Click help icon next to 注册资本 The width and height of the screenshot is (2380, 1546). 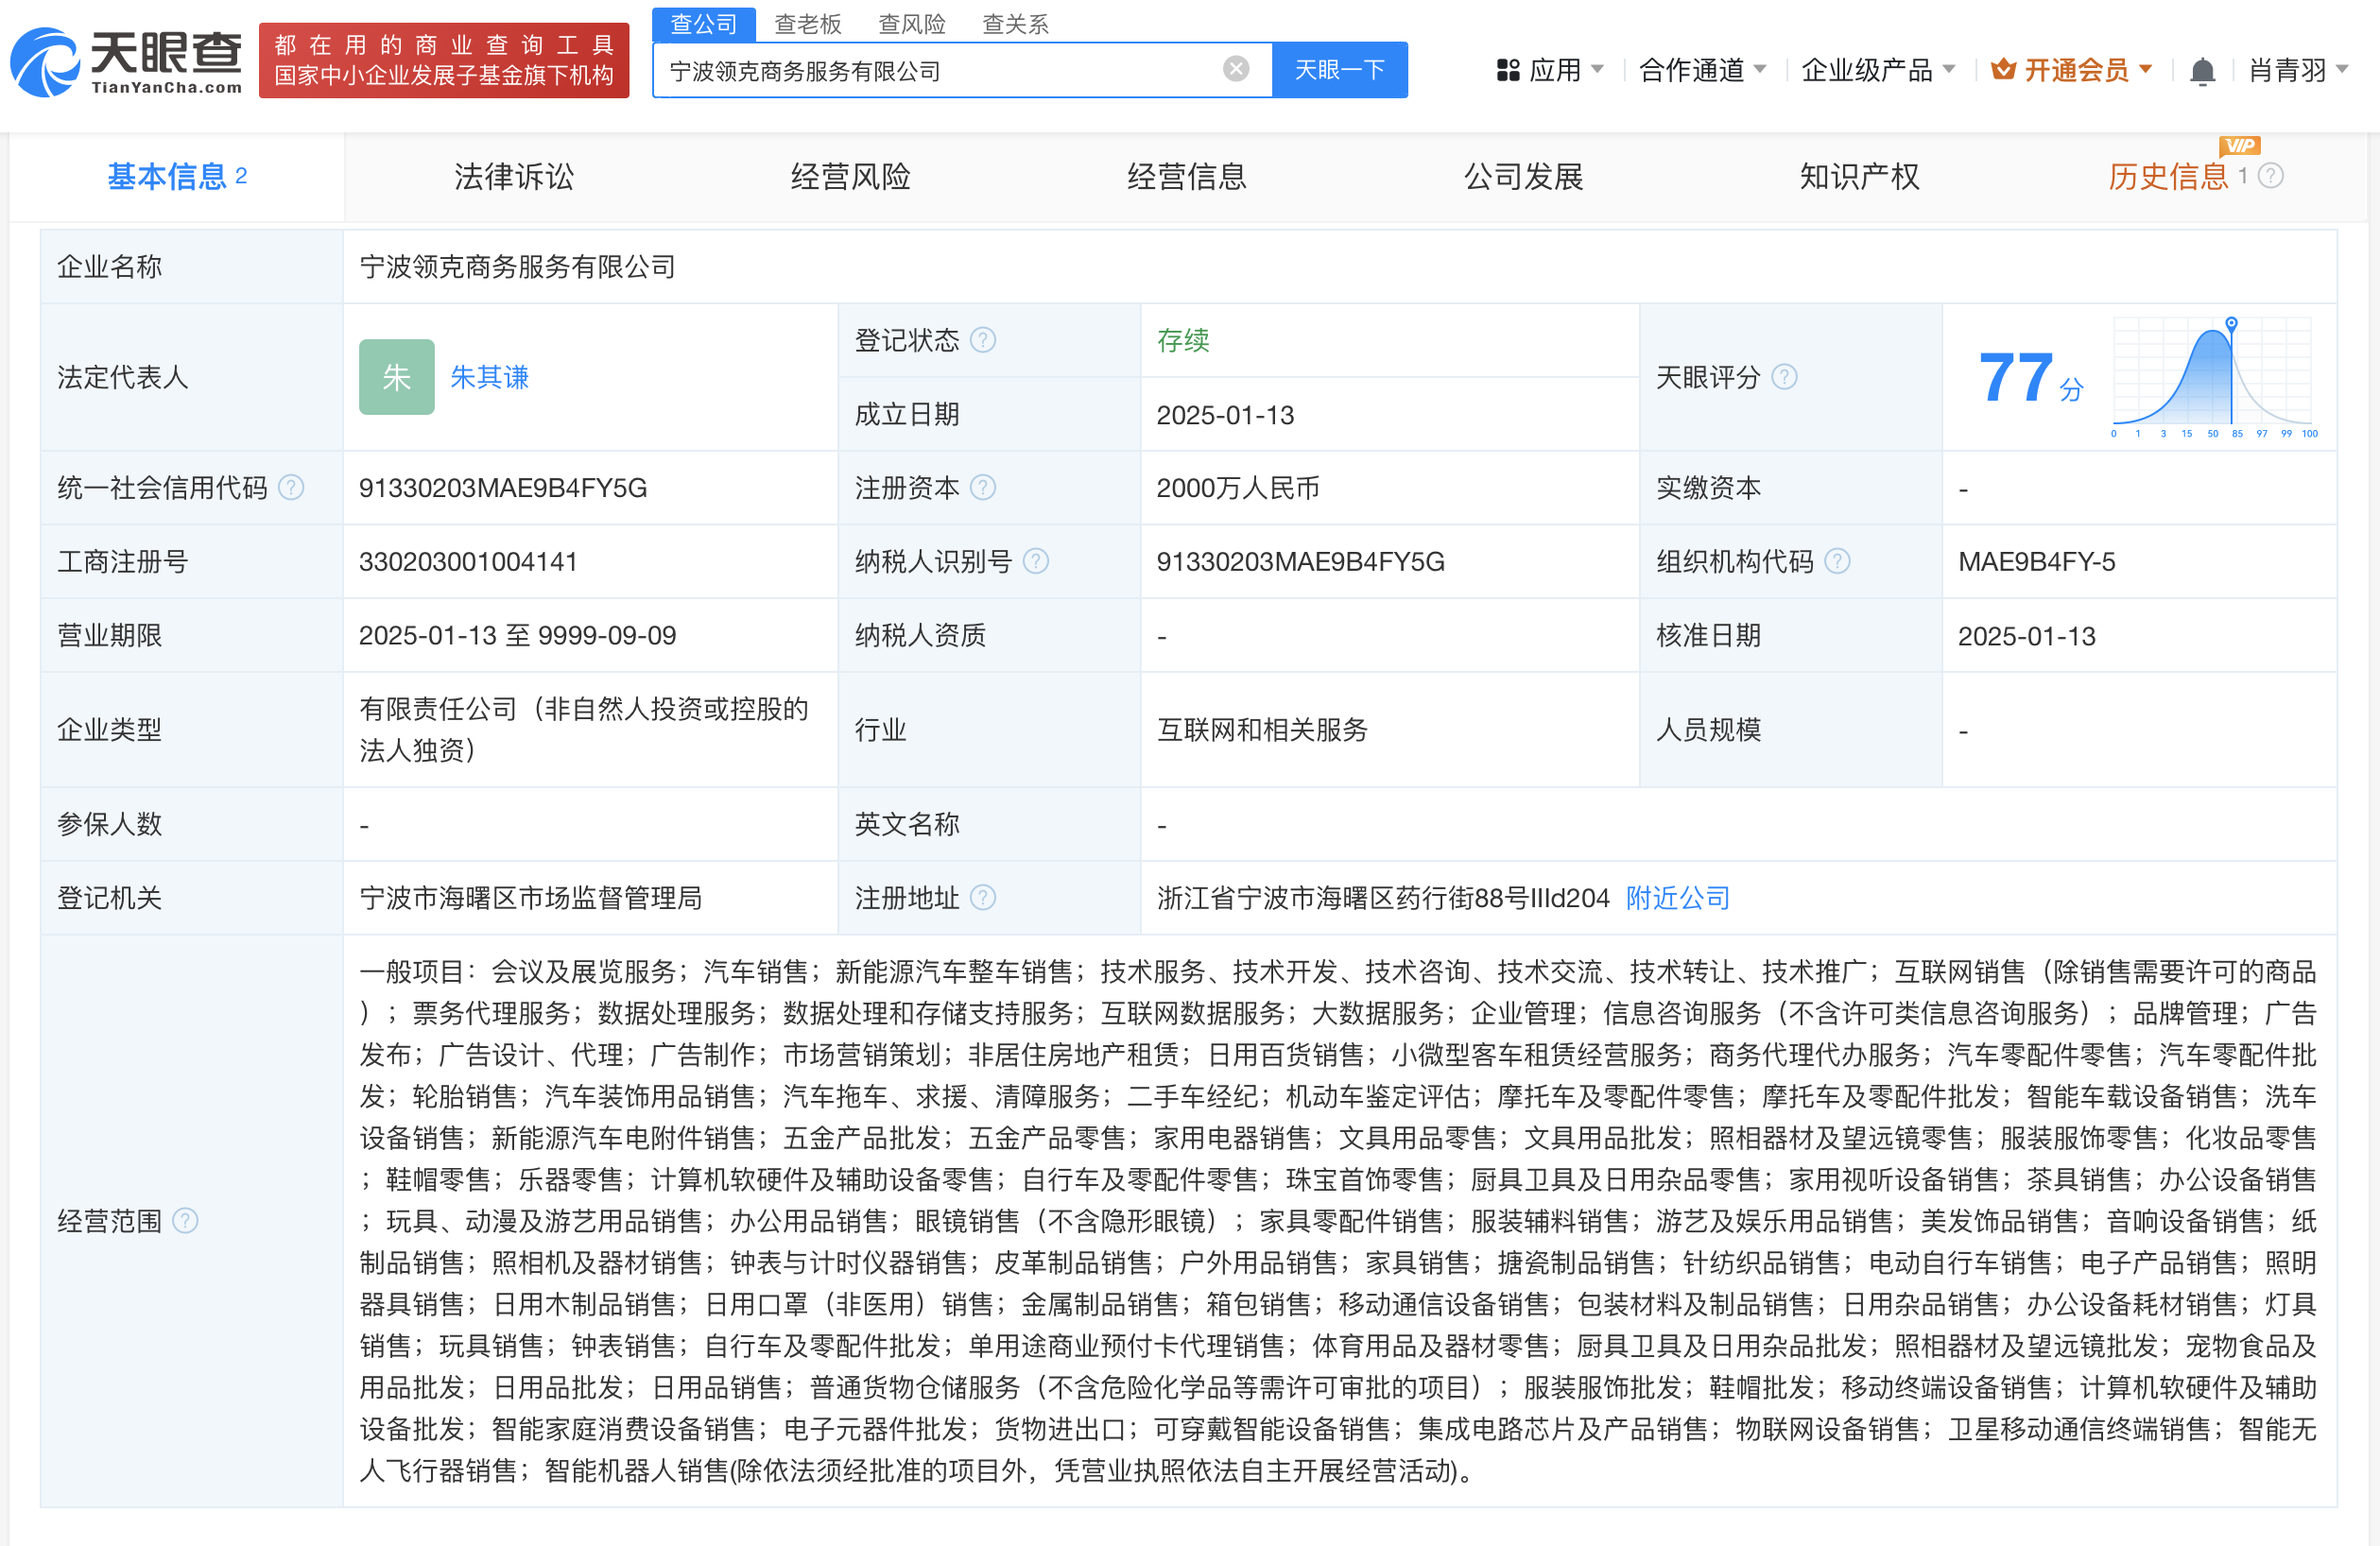(x=983, y=487)
